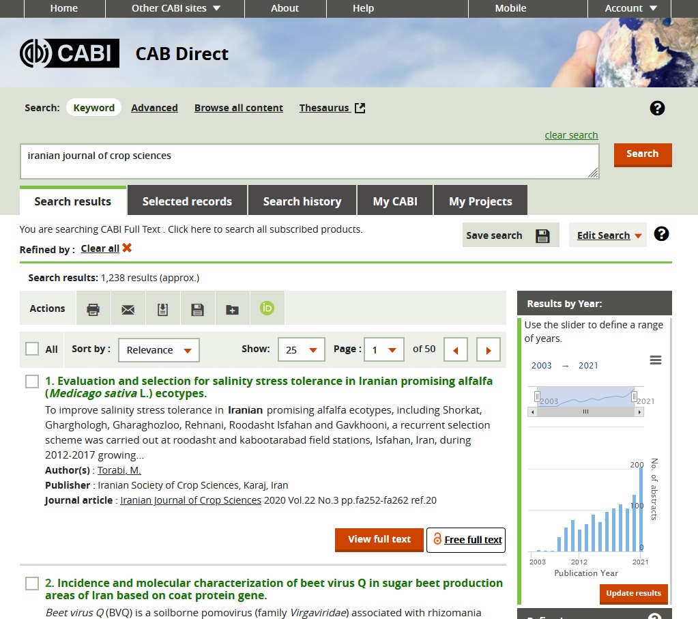Click View full text for result 1
Screen dimensions: 698x619
coord(379,539)
